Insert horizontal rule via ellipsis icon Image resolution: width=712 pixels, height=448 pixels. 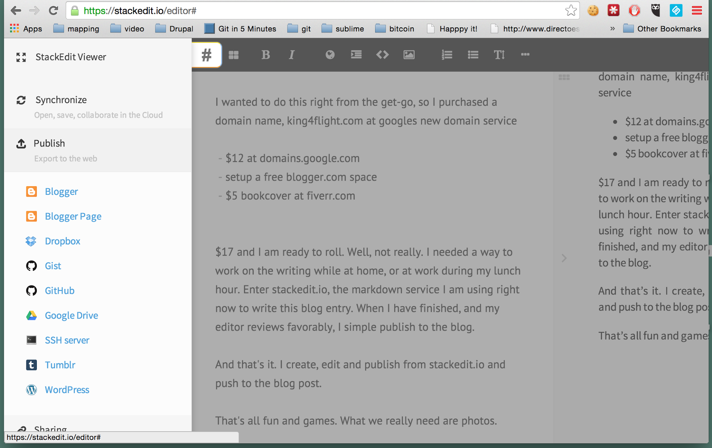[x=525, y=55]
